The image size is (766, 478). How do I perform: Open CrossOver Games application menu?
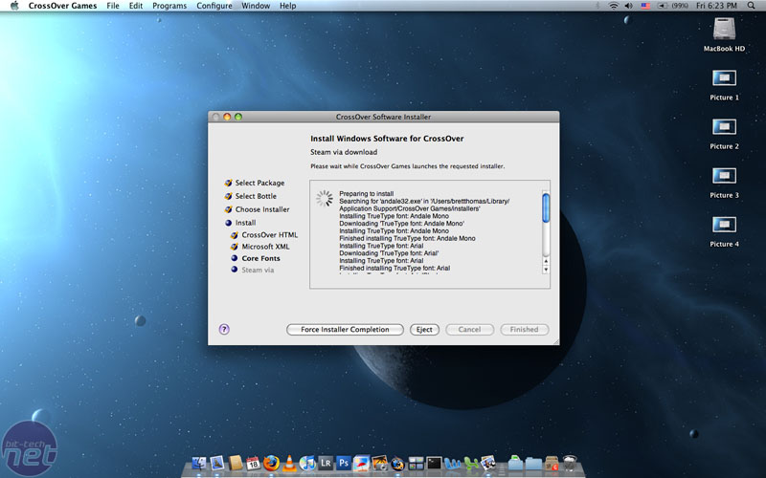(62, 6)
